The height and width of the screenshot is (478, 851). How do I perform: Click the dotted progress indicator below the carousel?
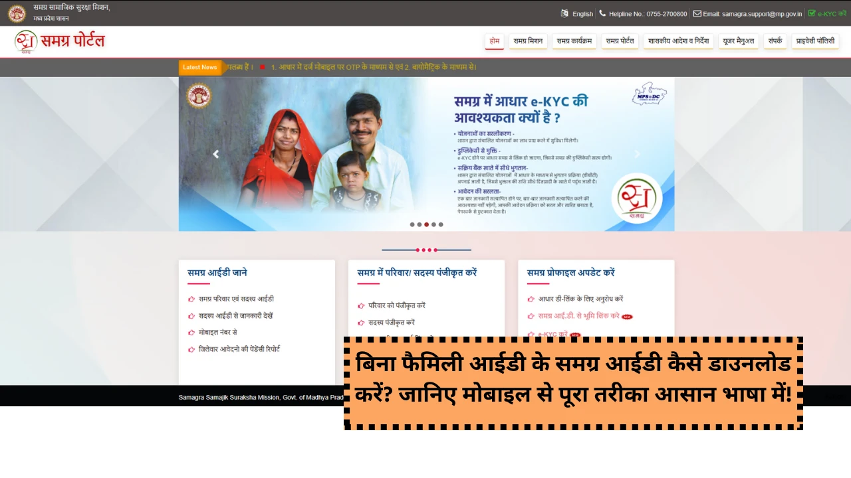pyautogui.click(x=427, y=250)
